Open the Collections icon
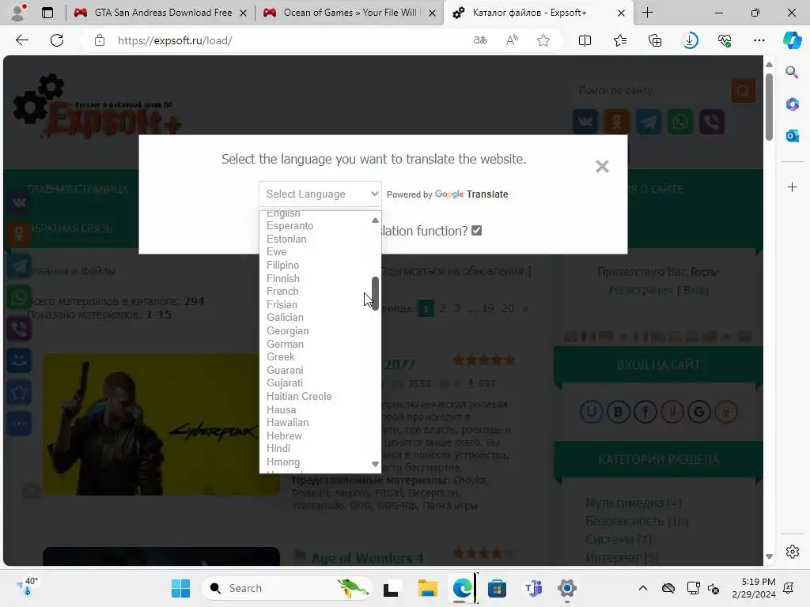The width and height of the screenshot is (810, 607). 655,40
